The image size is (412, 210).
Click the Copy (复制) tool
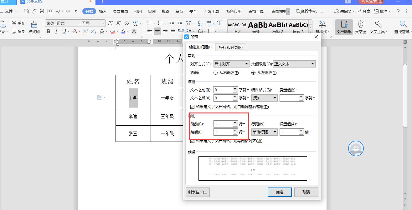click(18, 31)
